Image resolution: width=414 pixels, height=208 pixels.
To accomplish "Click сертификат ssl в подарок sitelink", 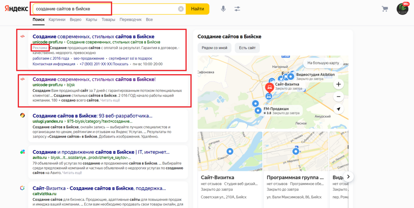I will coord(131,59).
